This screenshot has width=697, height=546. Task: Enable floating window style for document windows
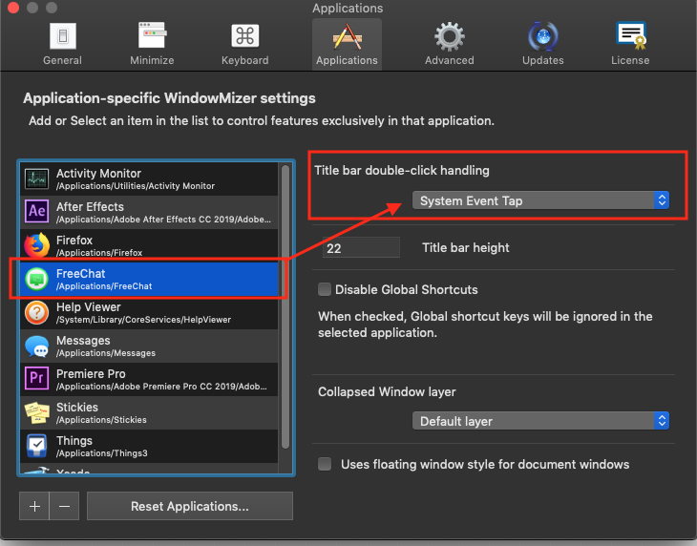tap(325, 464)
